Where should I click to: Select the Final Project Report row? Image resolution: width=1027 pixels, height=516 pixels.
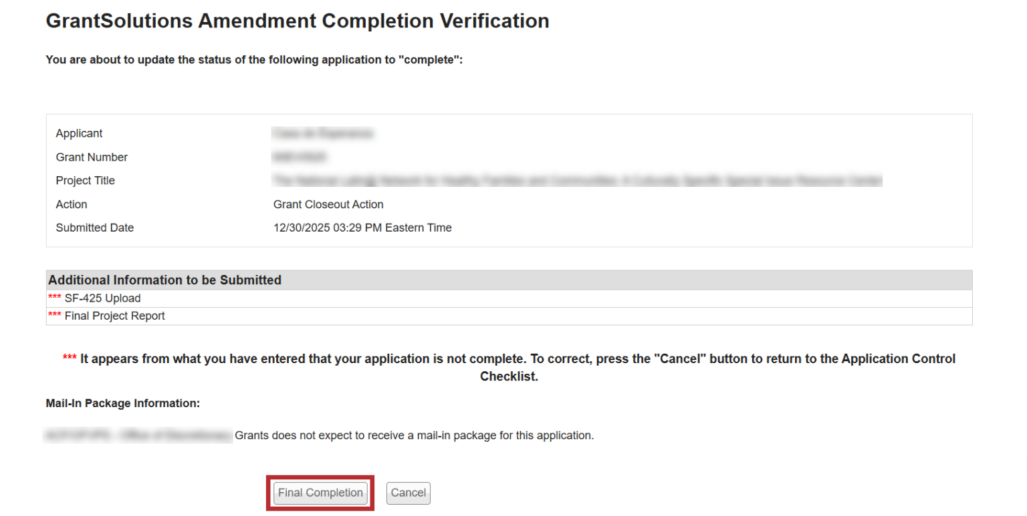coord(114,316)
